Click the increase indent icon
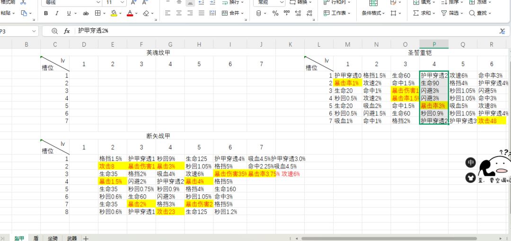The height and width of the screenshot is (241, 511). coord(212,2)
